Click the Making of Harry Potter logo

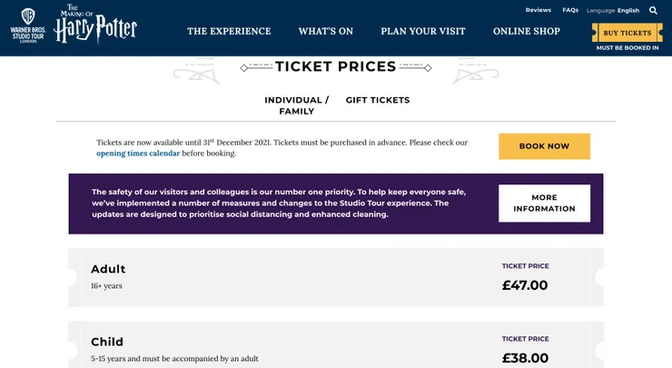coord(95,25)
